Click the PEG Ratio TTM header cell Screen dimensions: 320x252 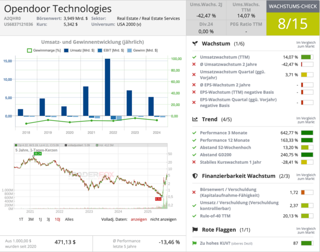(246, 24)
